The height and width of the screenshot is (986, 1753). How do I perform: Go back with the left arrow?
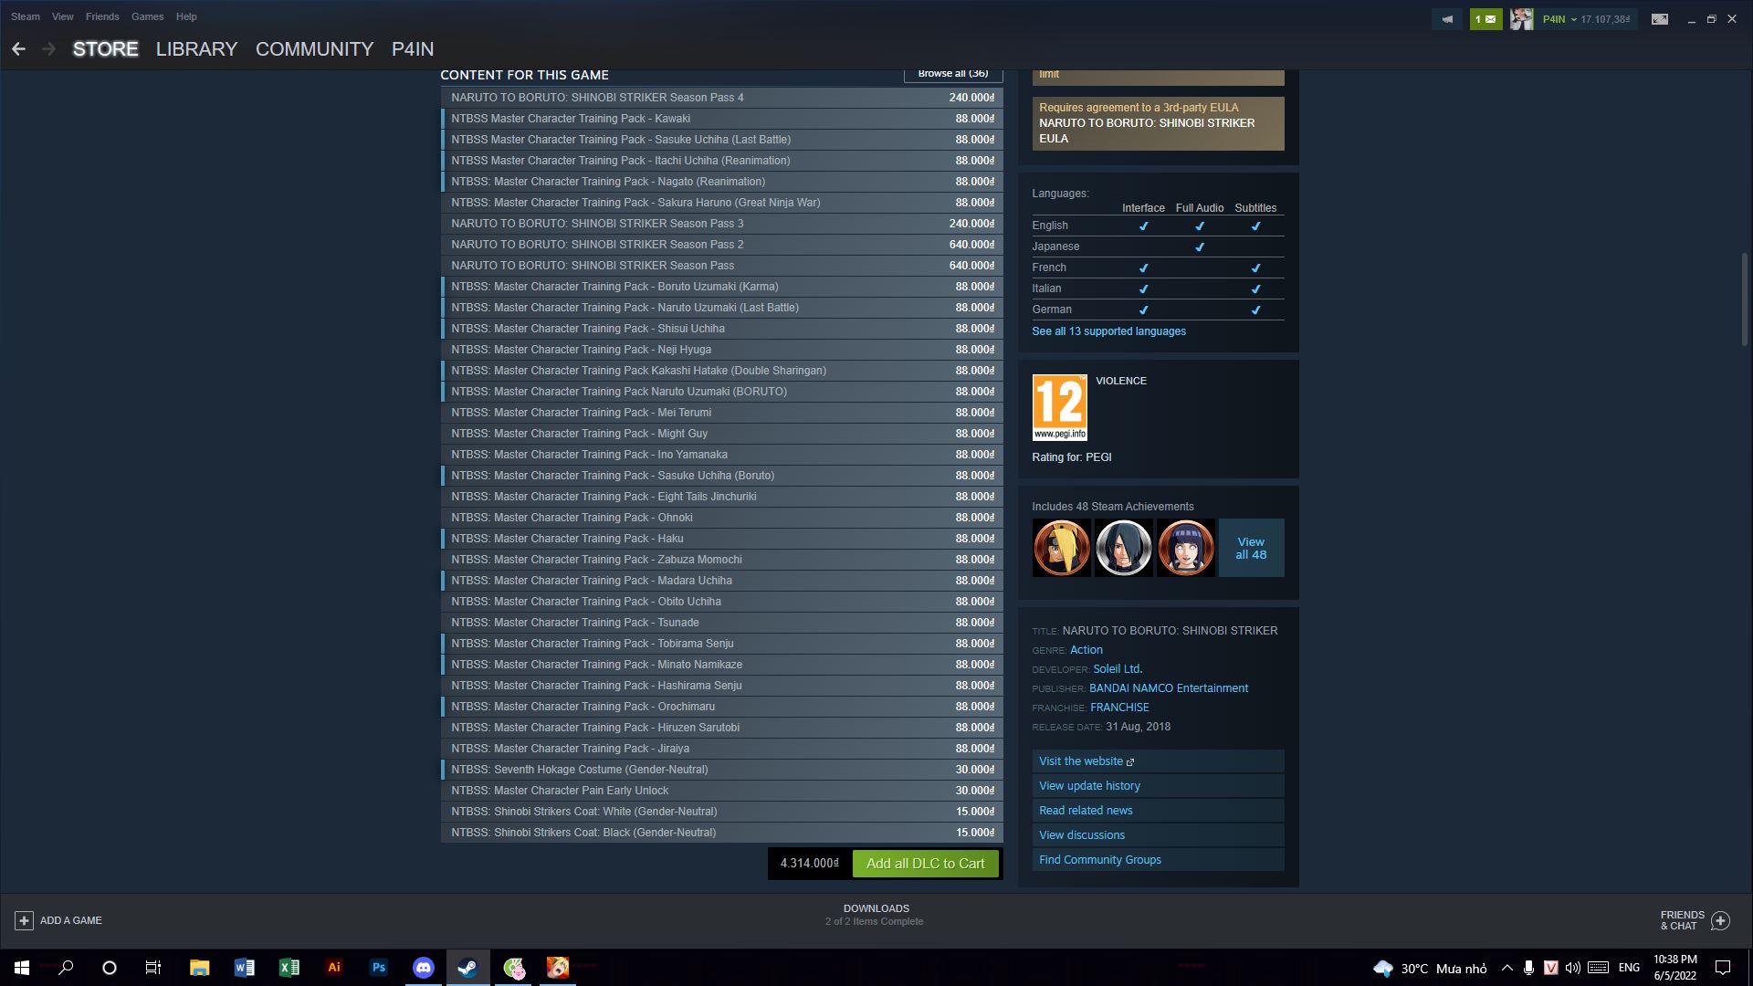[x=18, y=49]
